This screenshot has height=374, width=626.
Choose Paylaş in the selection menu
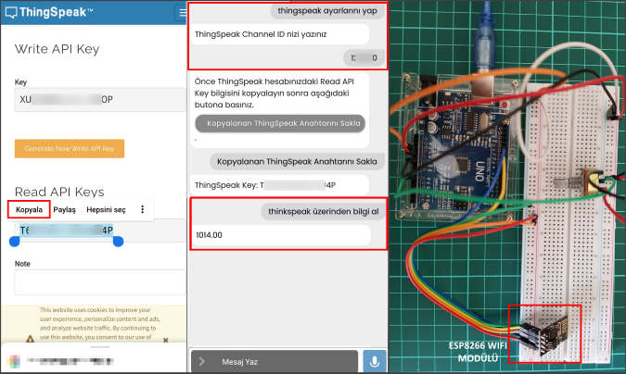click(x=64, y=210)
